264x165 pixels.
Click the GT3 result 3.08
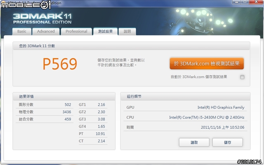pyautogui.click(x=101, y=119)
